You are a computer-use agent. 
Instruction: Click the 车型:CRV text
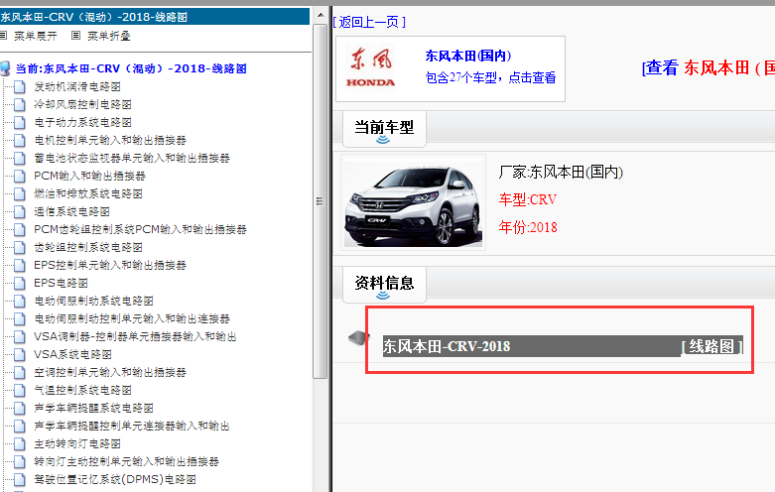click(x=527, y=199)
